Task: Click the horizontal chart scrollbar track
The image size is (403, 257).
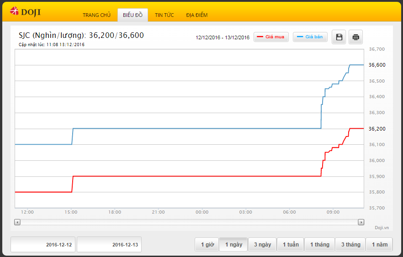Action: pos(189,222)
